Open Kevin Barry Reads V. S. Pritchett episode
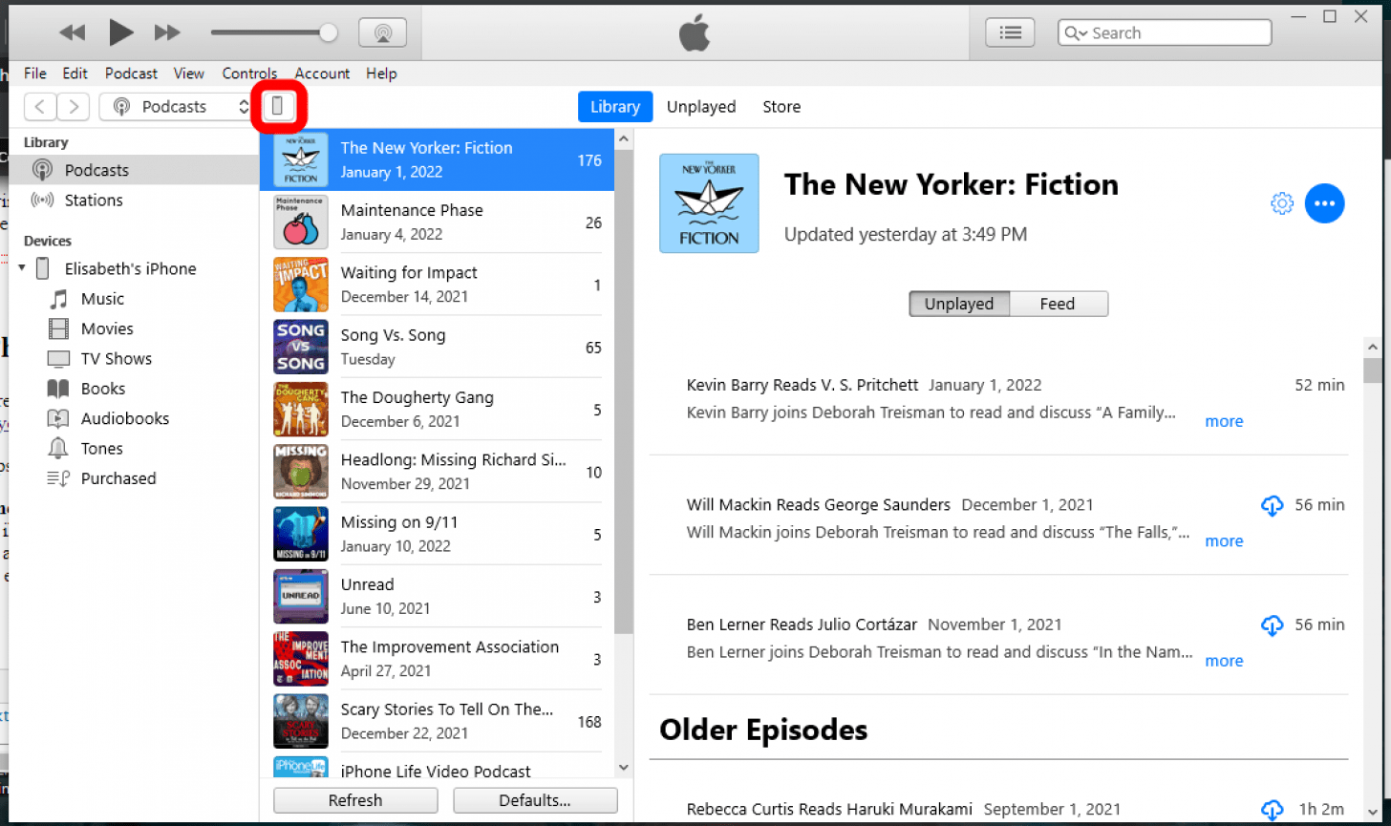Image resolution: width=1391 pixels, height=826 pixels. [802, 386]
